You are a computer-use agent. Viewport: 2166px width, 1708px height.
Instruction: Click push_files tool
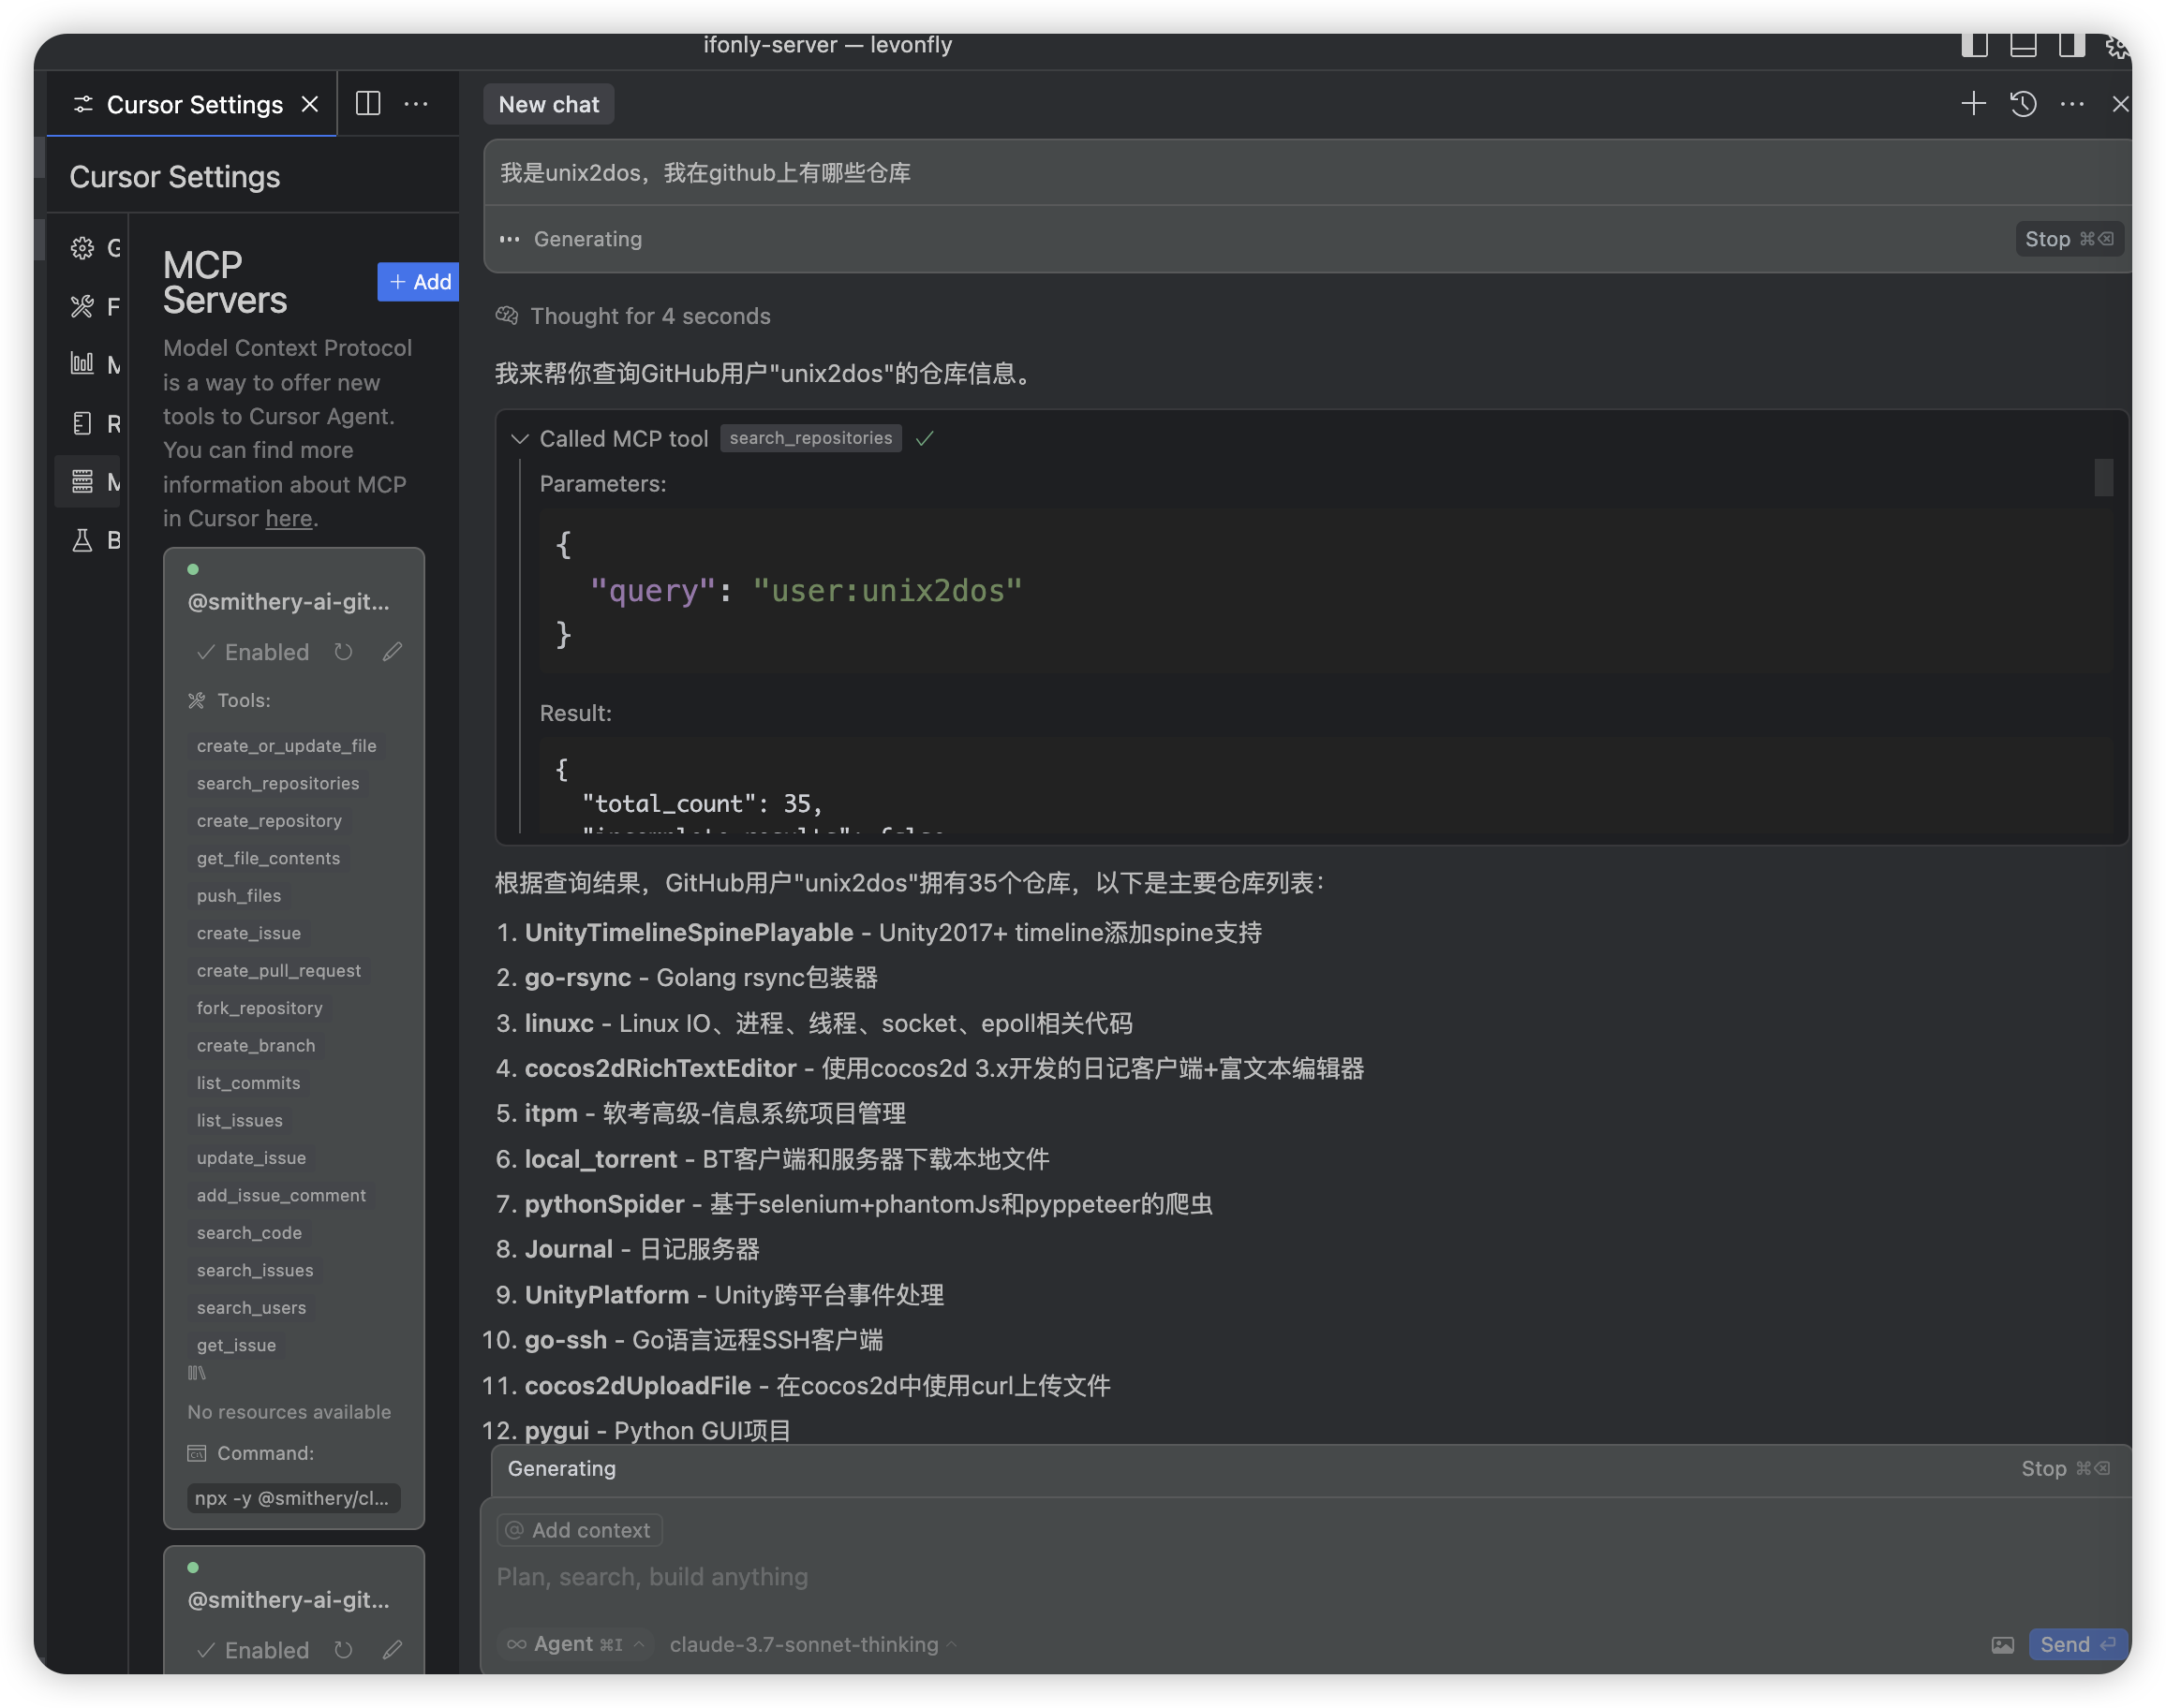[238, 896]
